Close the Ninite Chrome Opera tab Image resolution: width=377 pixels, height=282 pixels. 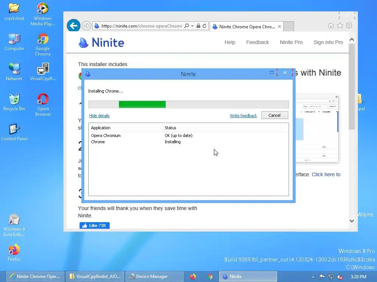[x=279, y=26]
